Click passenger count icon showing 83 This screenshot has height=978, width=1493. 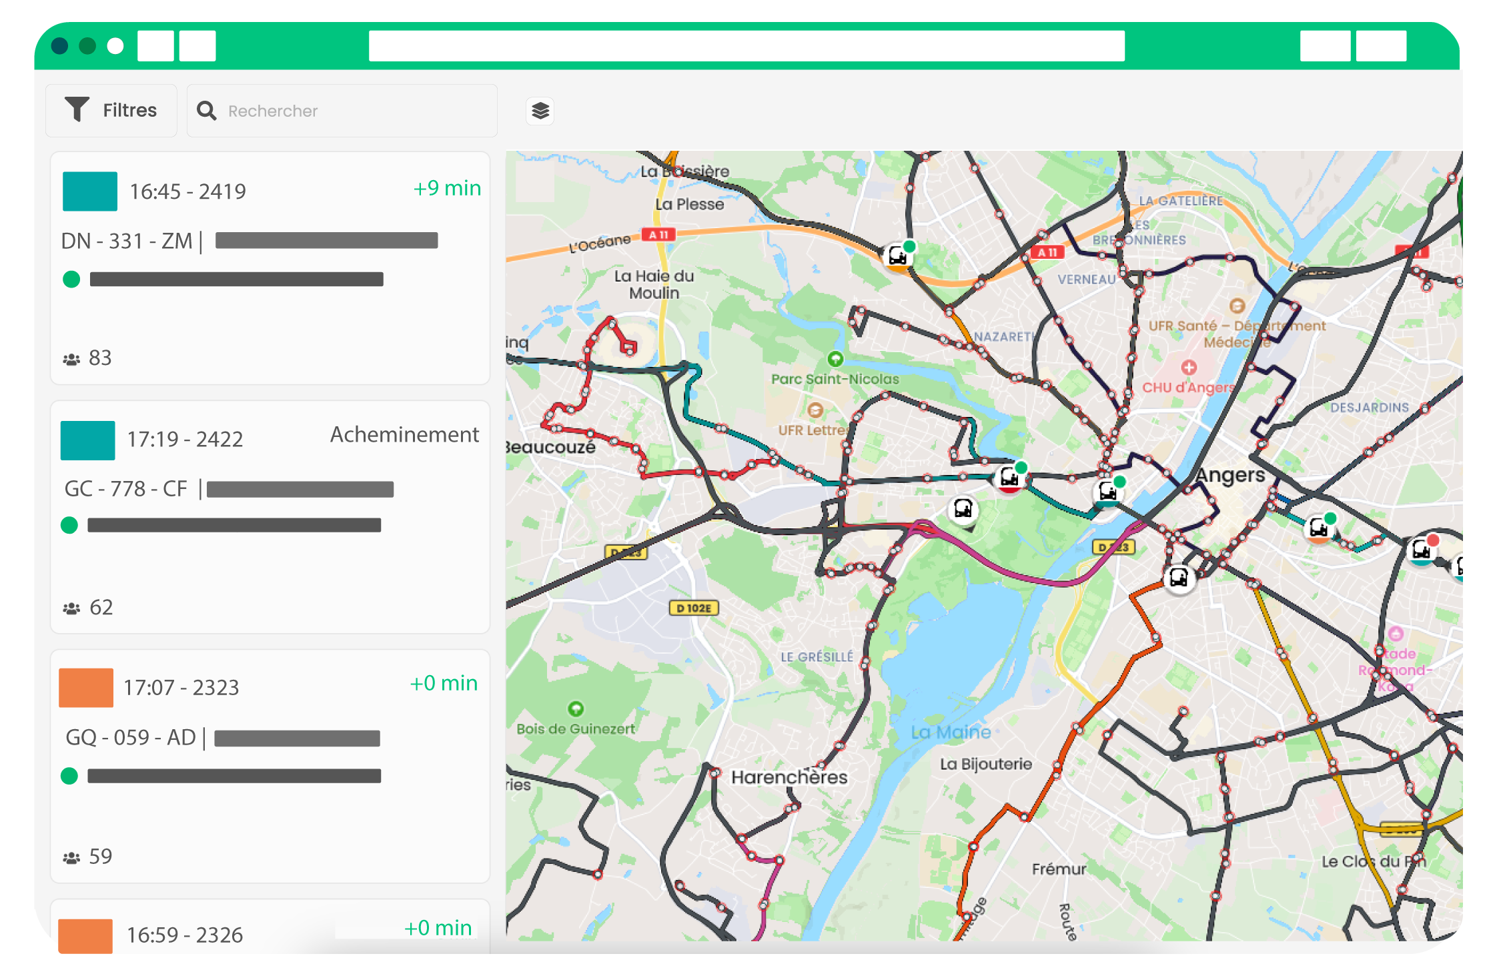71,360
